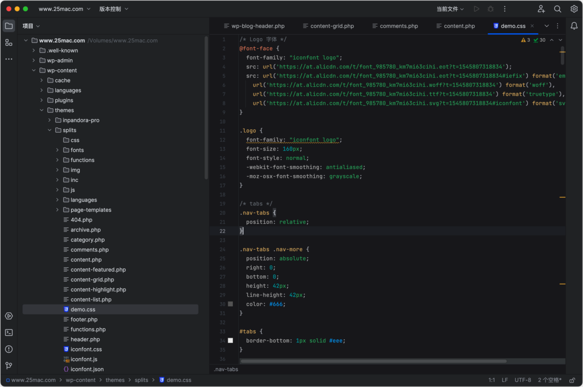Click the LF line separator setting

tap(504, 381)
